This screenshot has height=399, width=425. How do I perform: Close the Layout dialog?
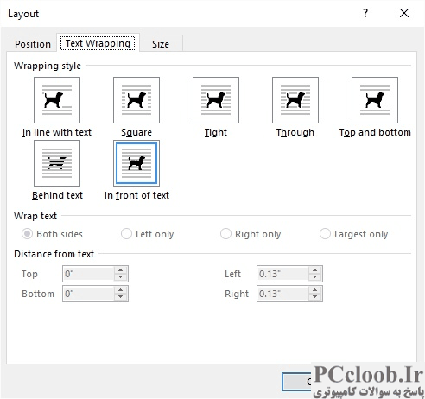[x=404, y=13]
